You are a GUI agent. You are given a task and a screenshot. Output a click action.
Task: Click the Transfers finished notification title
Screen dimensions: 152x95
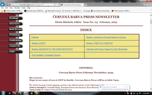coord(109,87)
